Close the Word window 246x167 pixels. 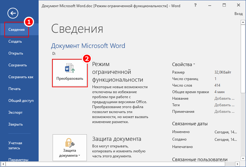[239, 5]
